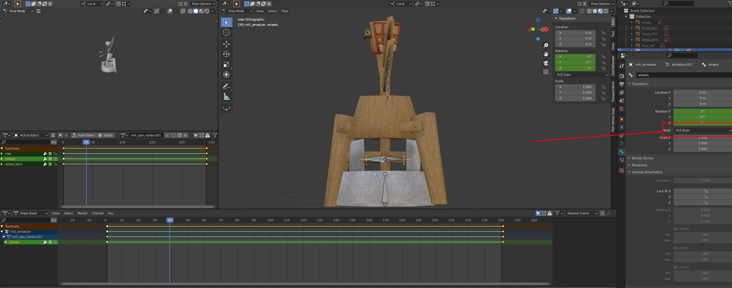Toggle the wheels channel checkbox in Action Editor
This screenshot has height=288, width=732.
pyautogui.click(x=50, y=159)
